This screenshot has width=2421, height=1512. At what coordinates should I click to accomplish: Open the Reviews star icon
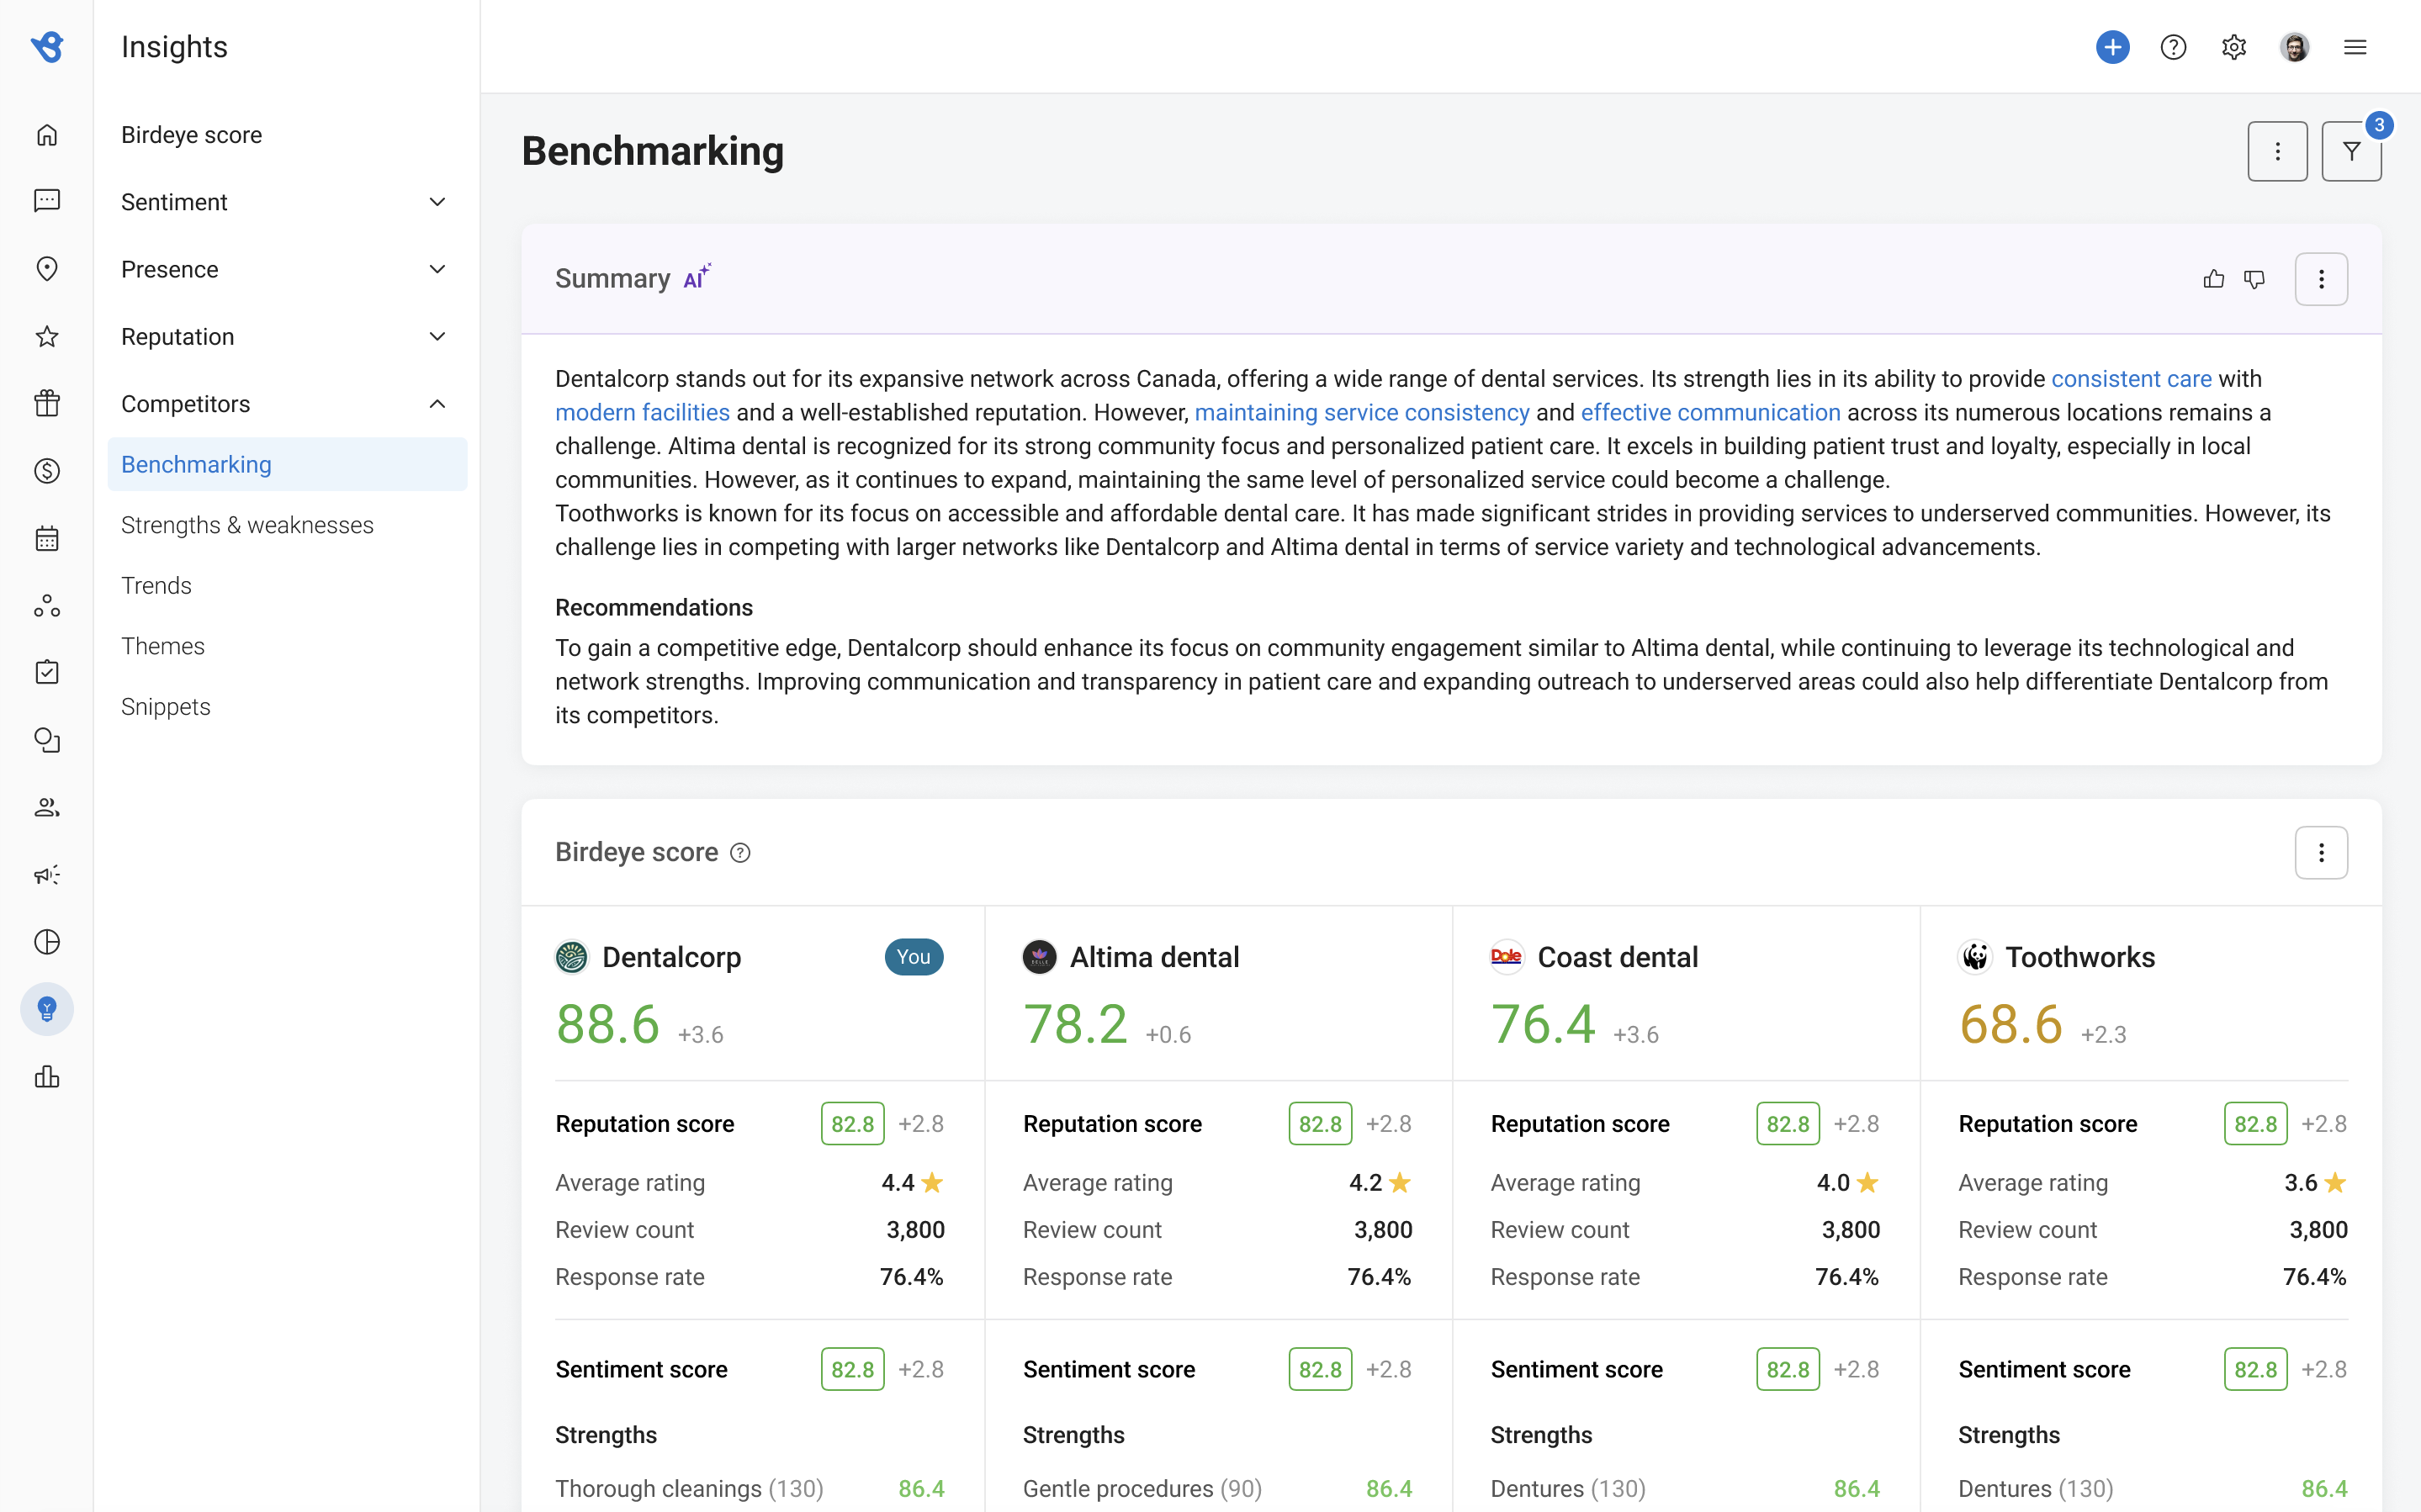47,336
